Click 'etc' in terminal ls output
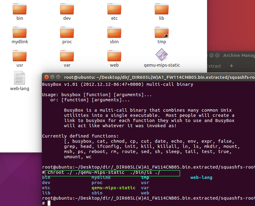255x206 pixels. (x=46, y=188)
